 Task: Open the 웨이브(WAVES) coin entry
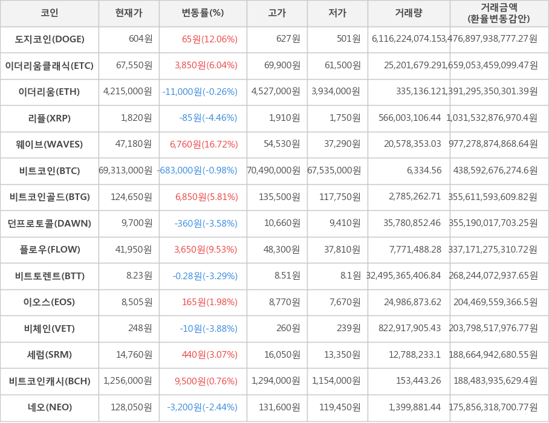[50, 144]
